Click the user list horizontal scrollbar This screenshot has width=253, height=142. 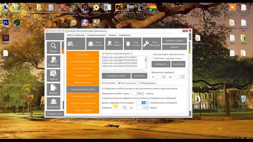click(x=123, y=70)
